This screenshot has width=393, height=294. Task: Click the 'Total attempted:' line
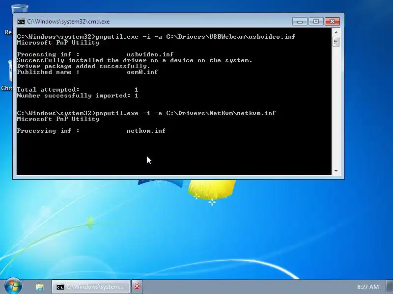click(x=78, y=90)
